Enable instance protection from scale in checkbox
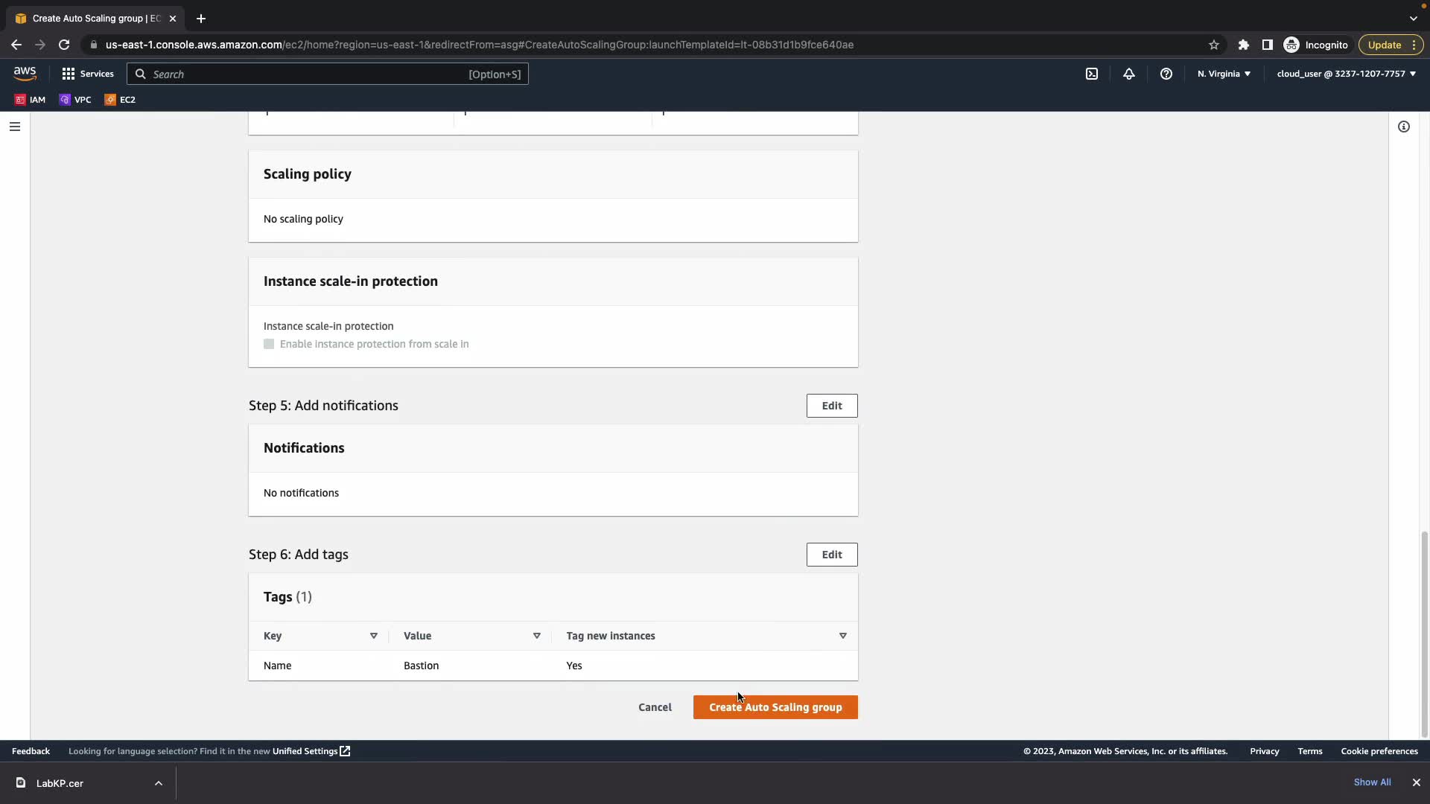The image size is (1430, 804). pyautogui.click(x=269, y=344)
